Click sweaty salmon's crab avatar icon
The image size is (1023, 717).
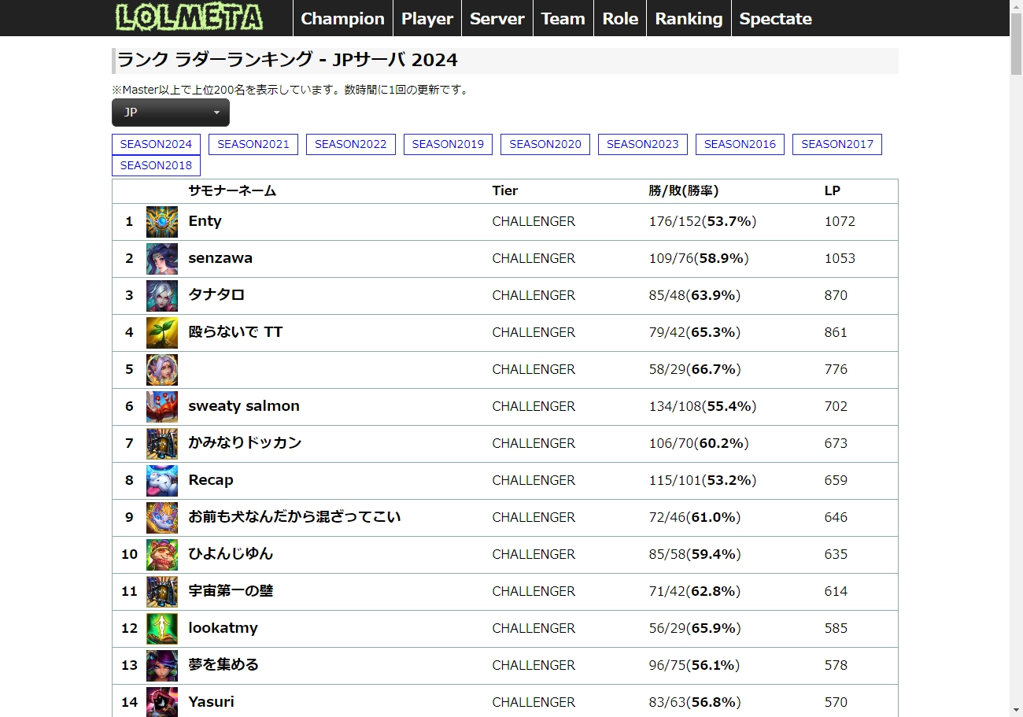tap(162, 406)
